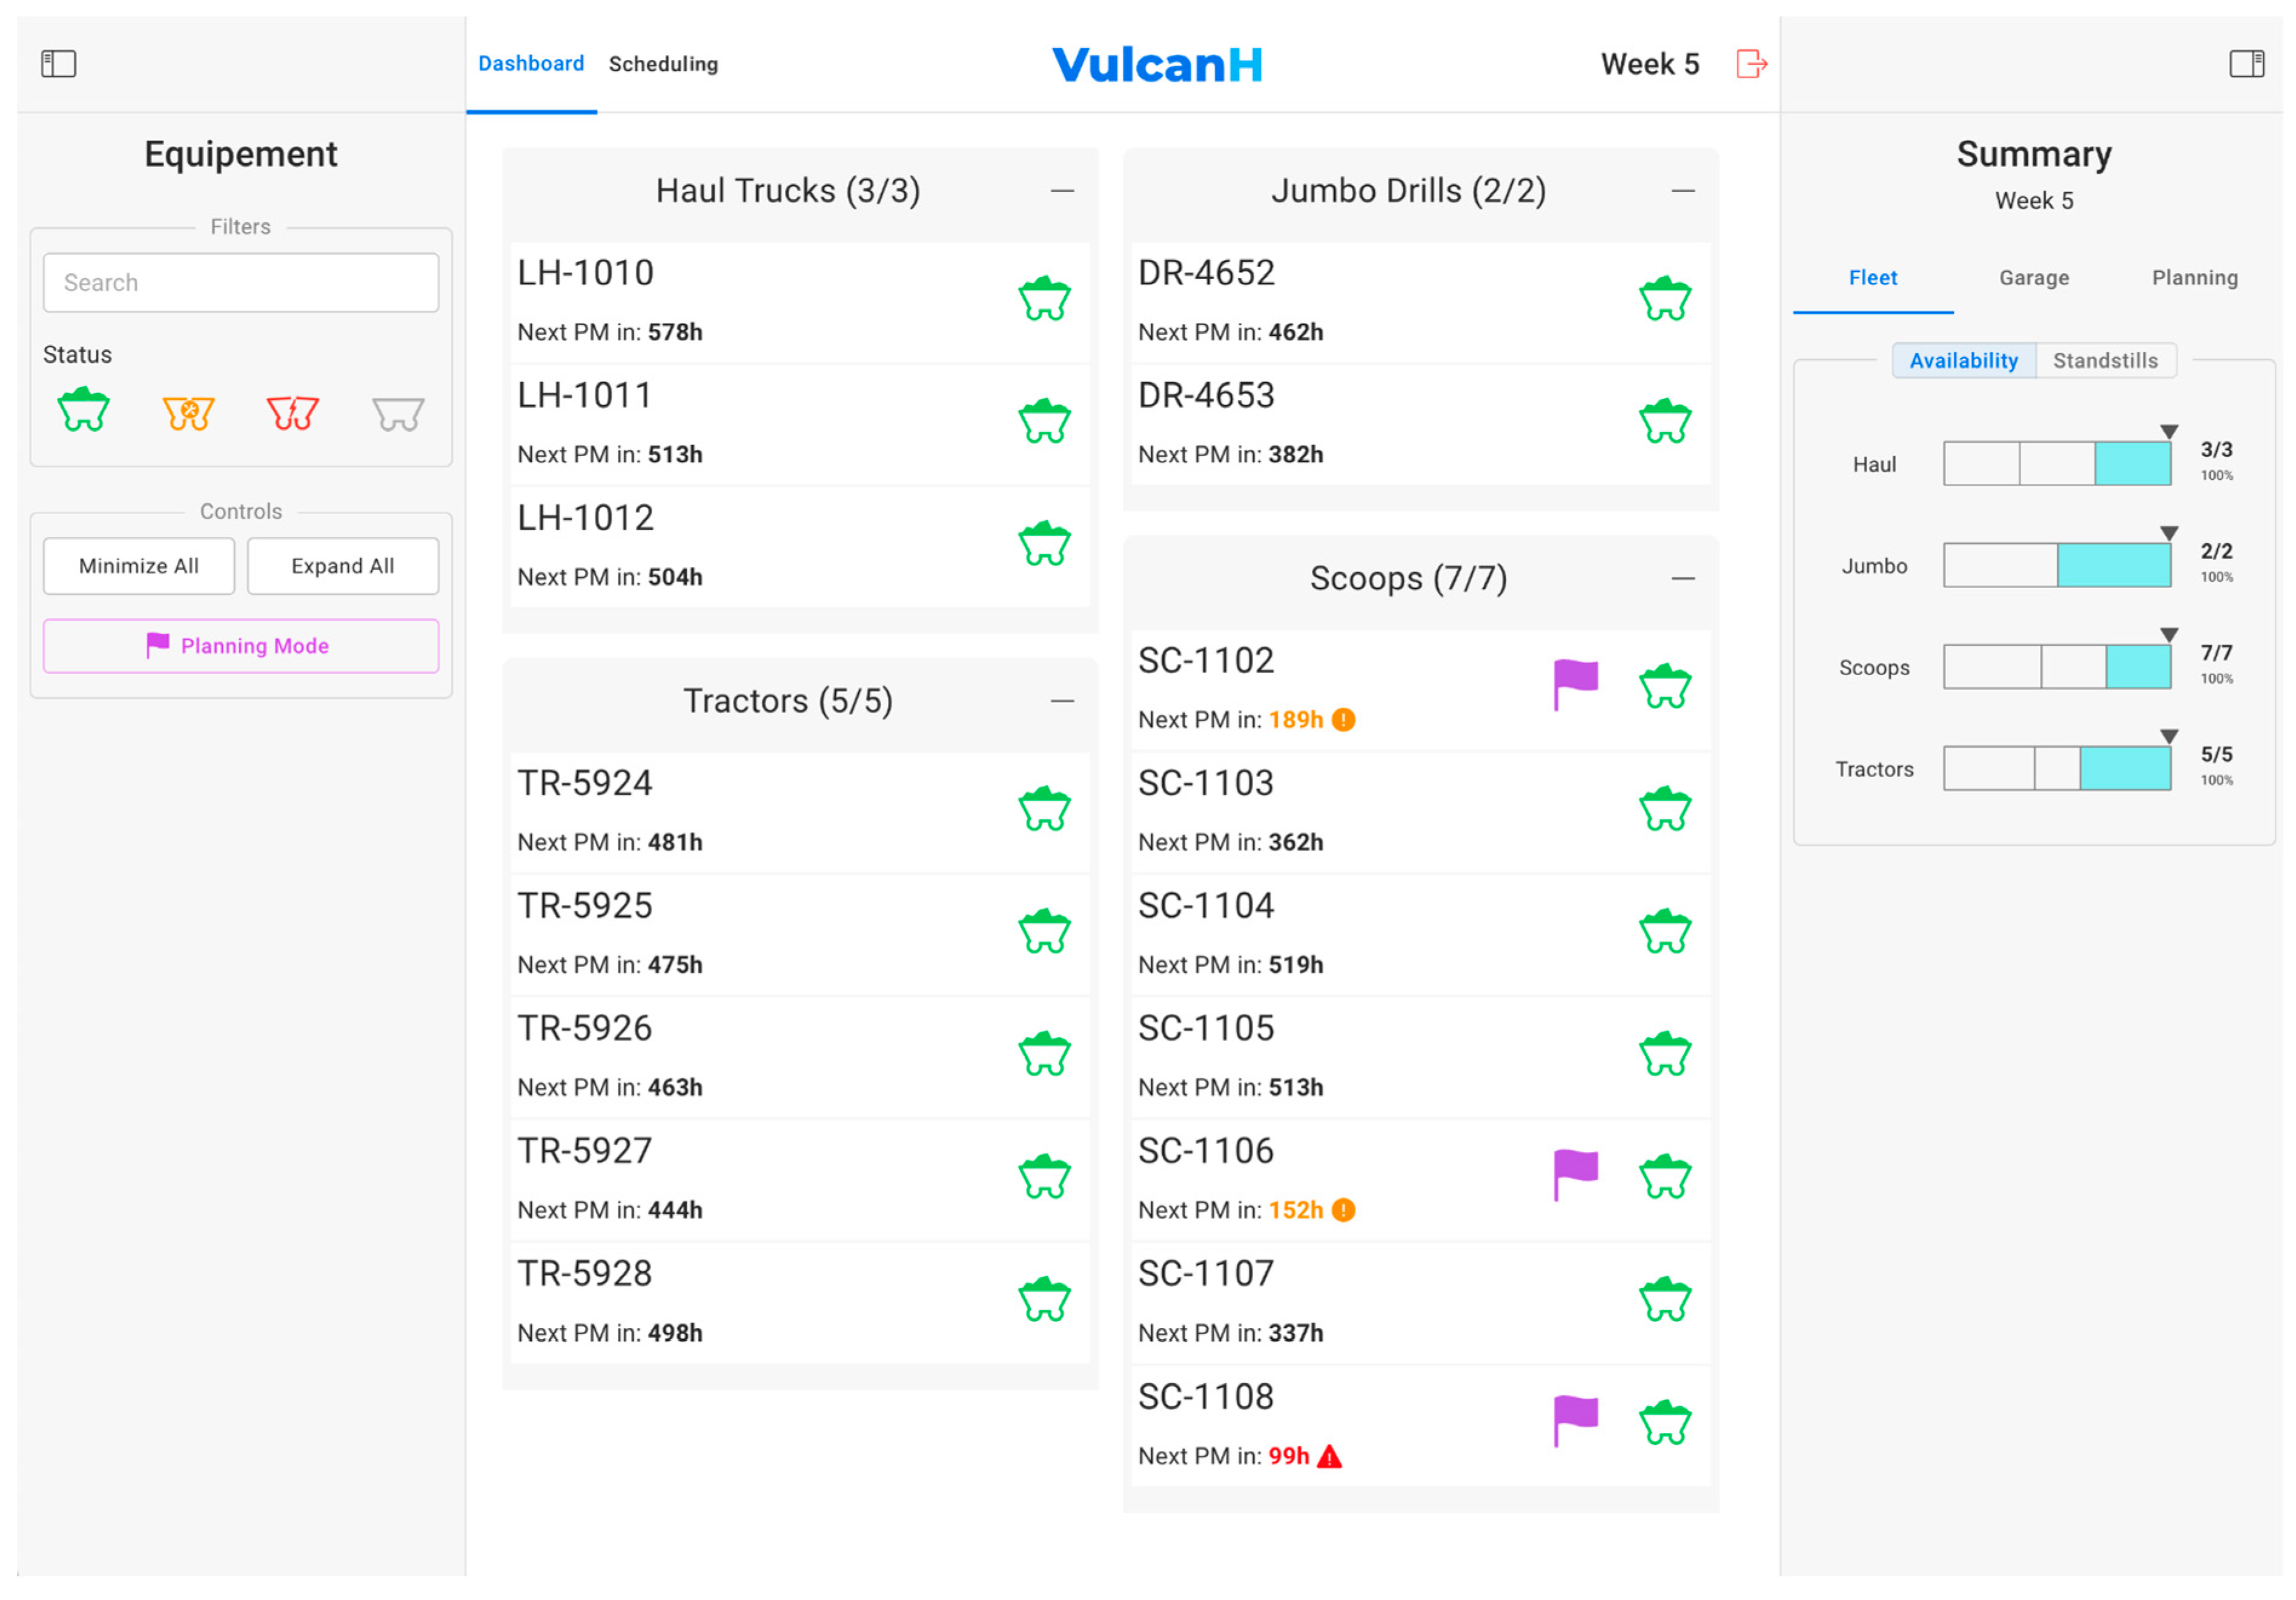Switch to the Garage summary tab
This screenshot has width=2296, height=1600.
coord(2033,278)
